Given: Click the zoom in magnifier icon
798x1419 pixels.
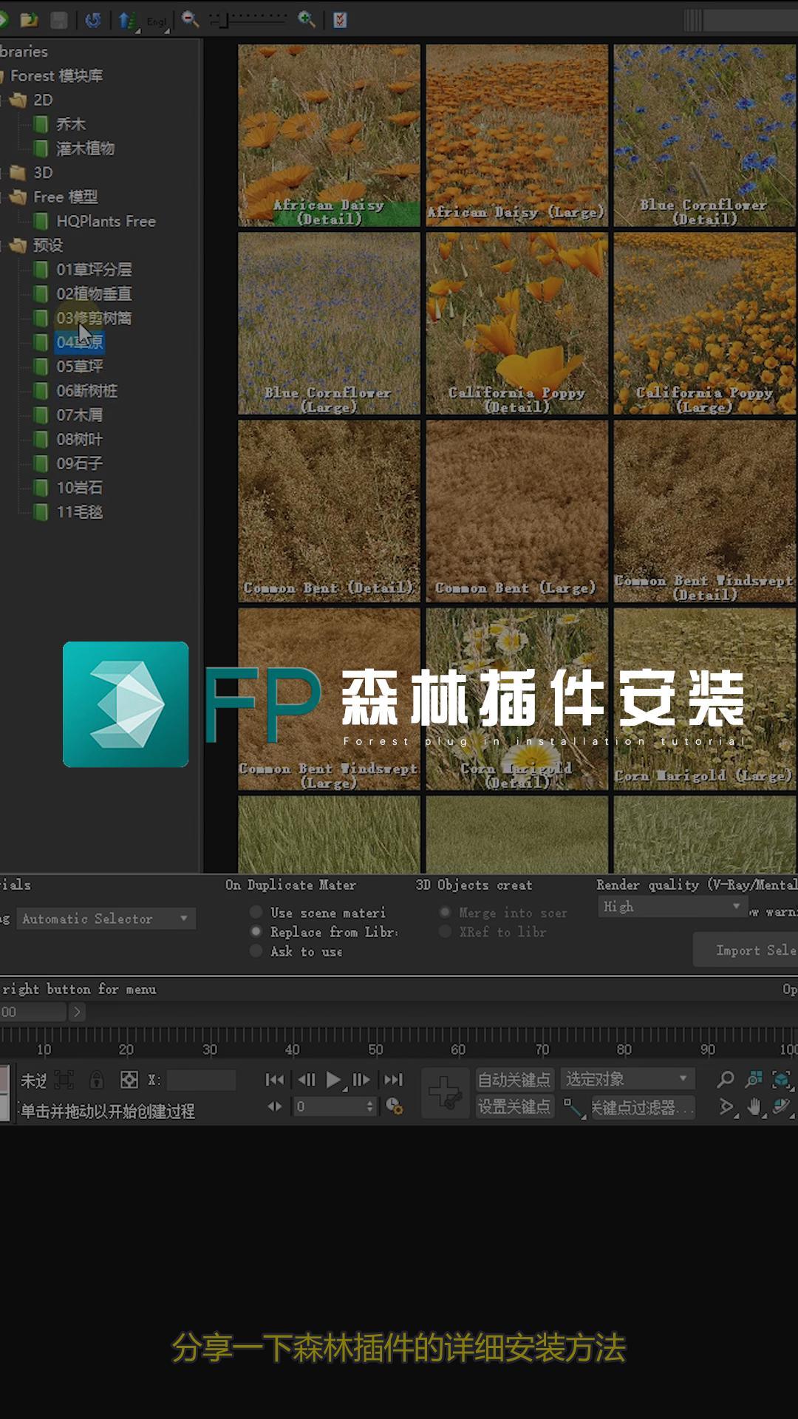Looking at the screenshot, I should tap(306, 19).
